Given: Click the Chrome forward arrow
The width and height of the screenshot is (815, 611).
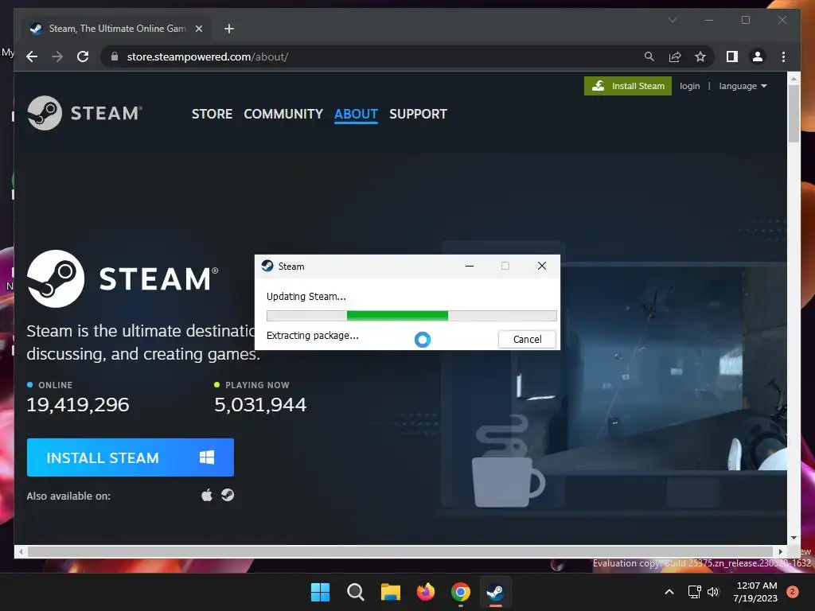Looking at the screenshot, I should pyautogui.click(x=57, y=56).
